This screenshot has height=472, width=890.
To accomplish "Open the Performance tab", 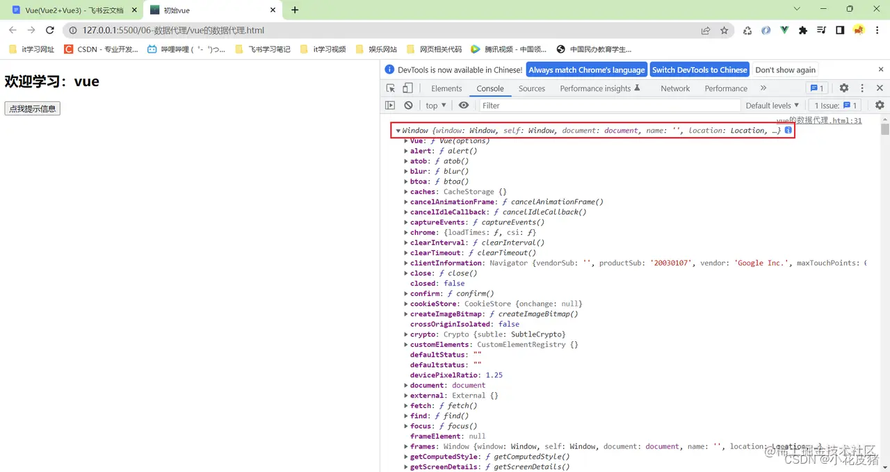I will (x=726, y=88).
